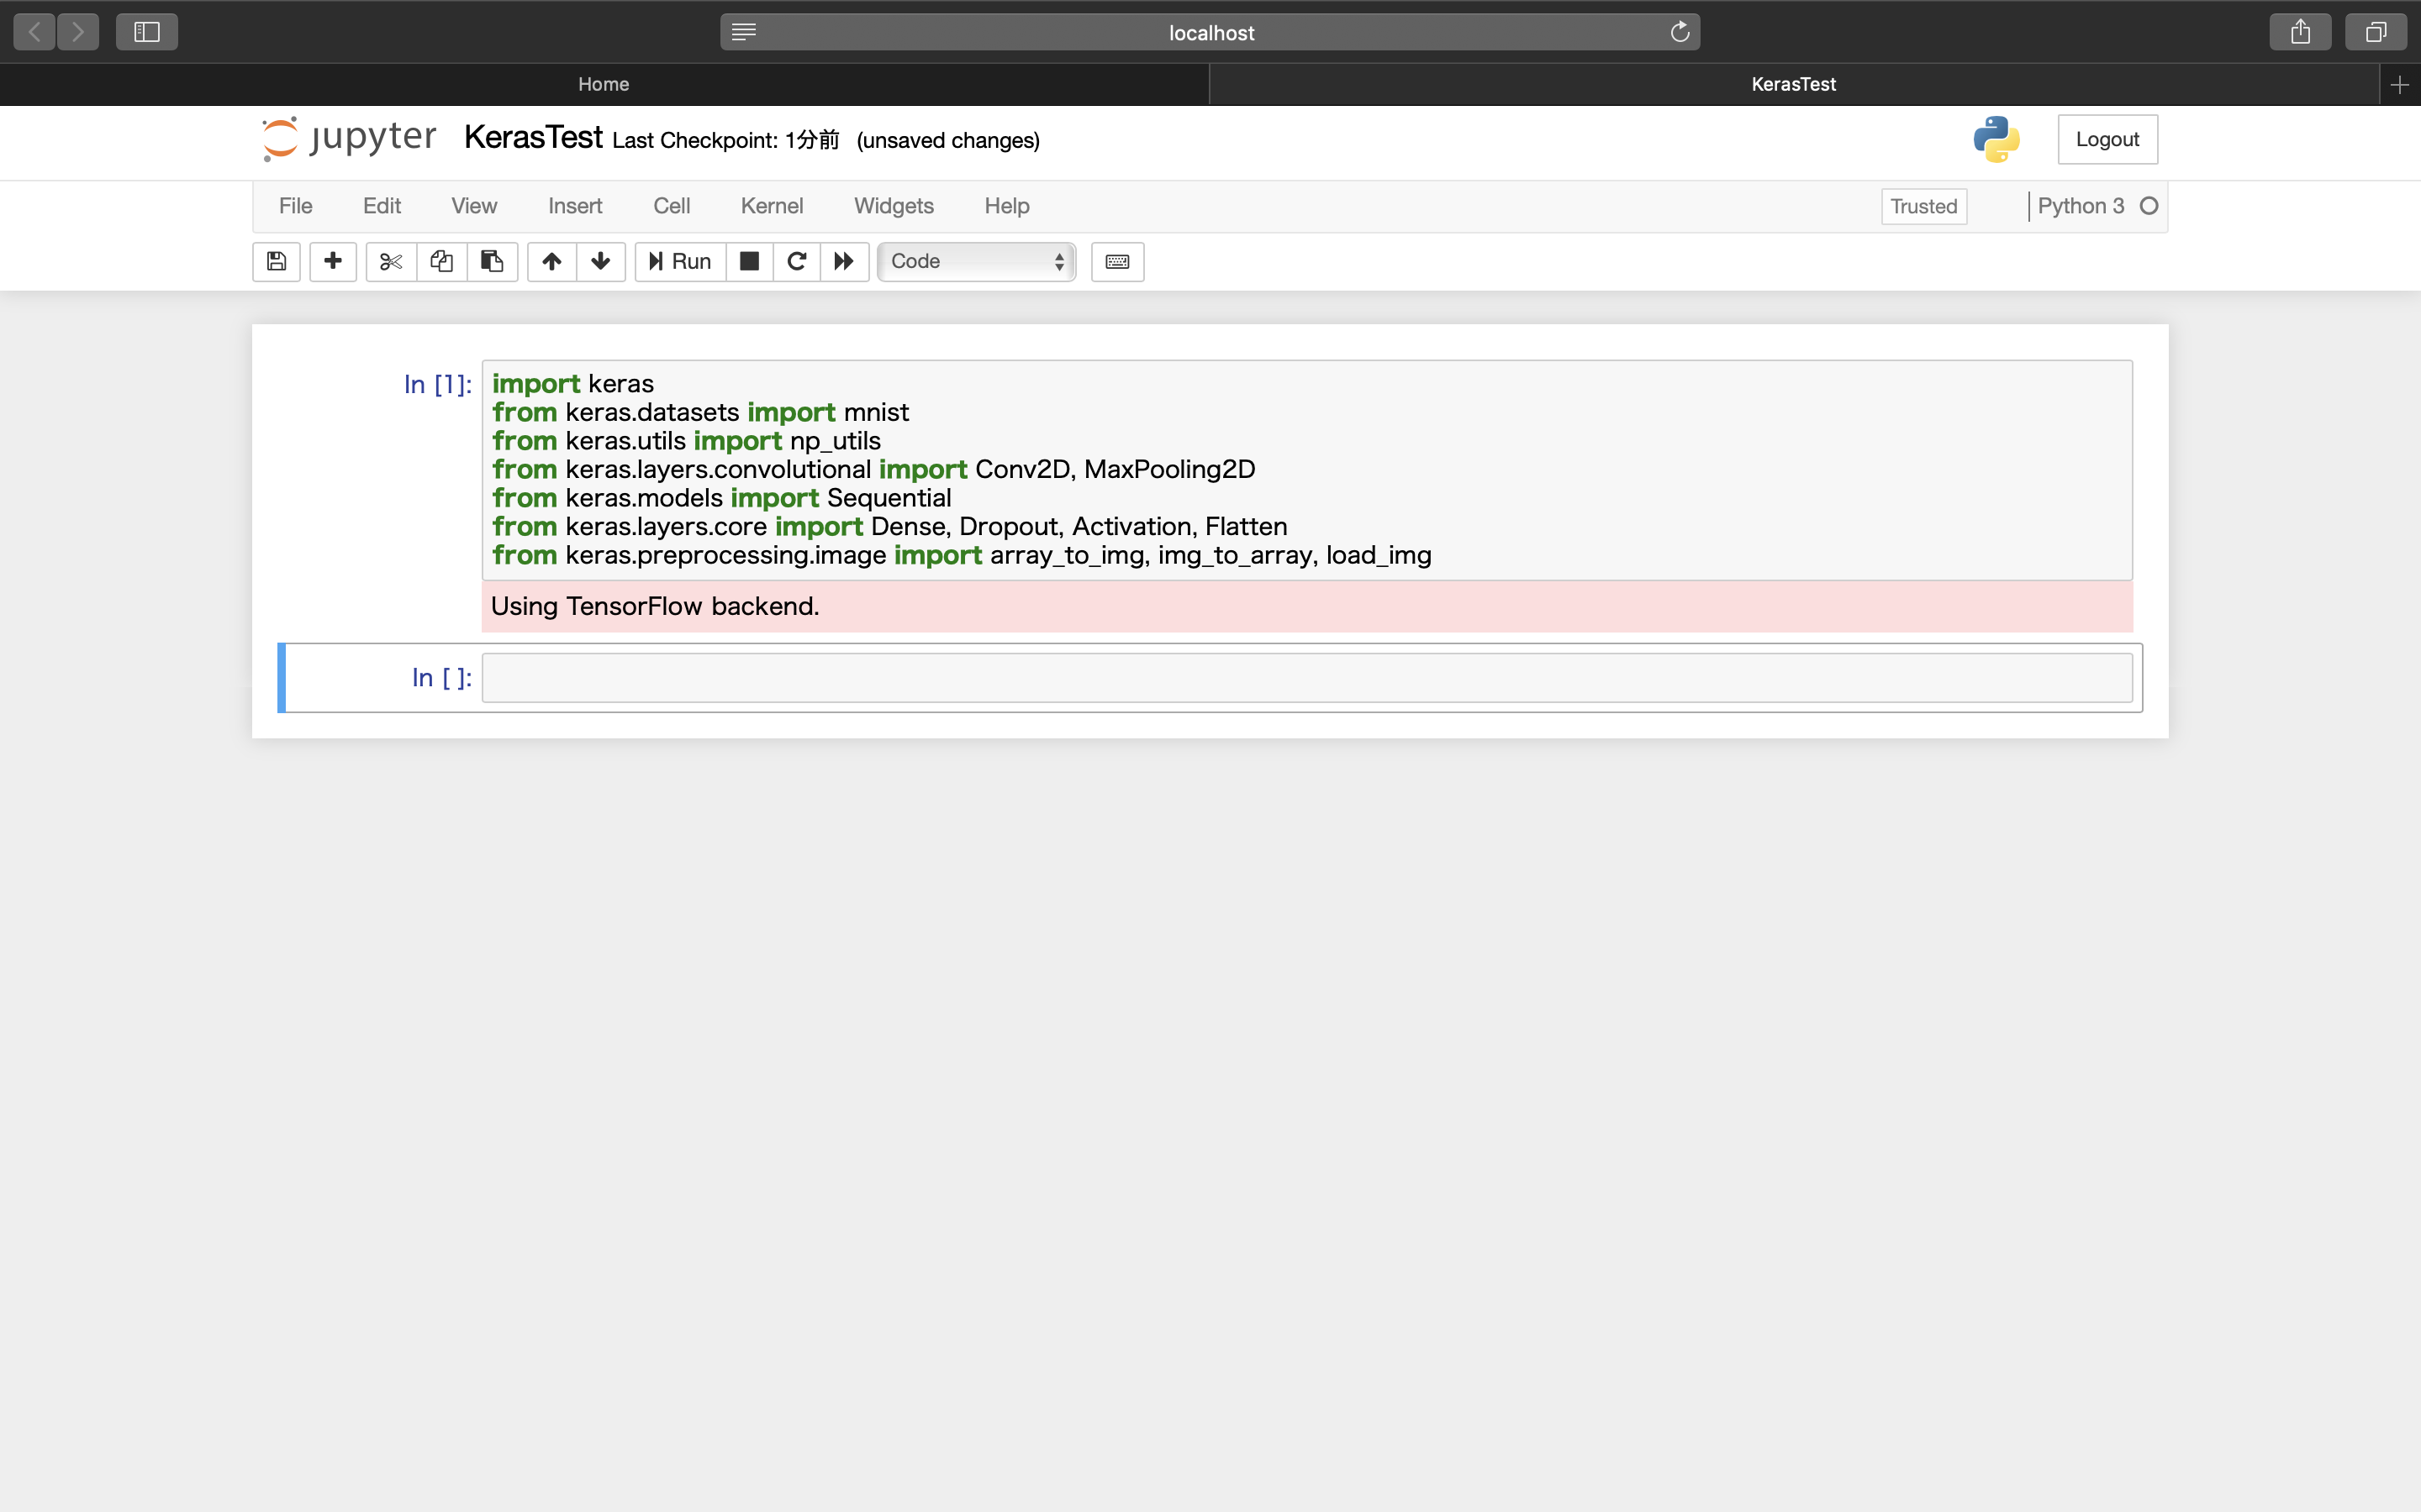Screen dimensions: 2421x1512
Task: Expand the File menu
Action: click(x=295, y=206)
